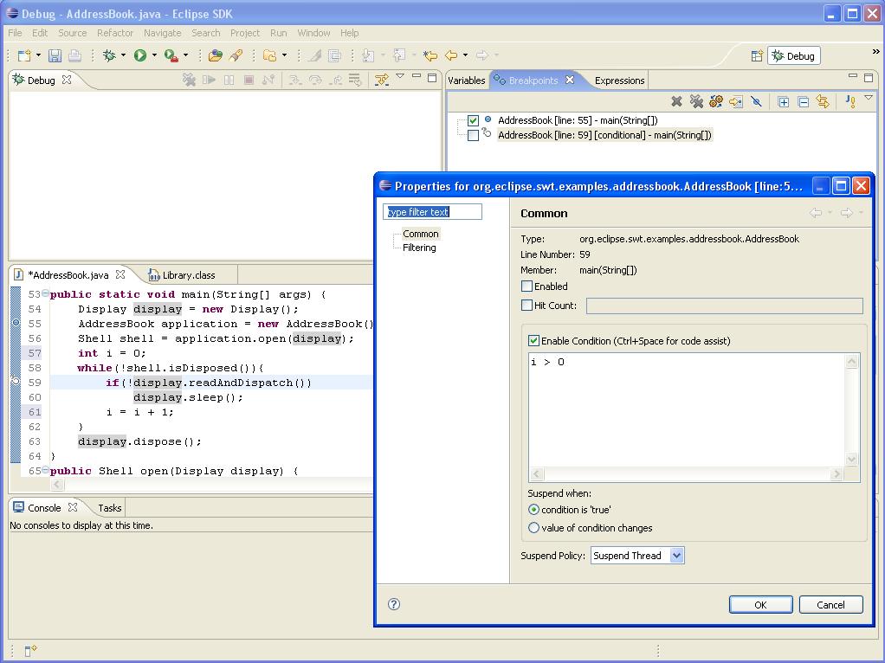
Task: Launch Debug using the bug toolbar icon
Action: 109,55
